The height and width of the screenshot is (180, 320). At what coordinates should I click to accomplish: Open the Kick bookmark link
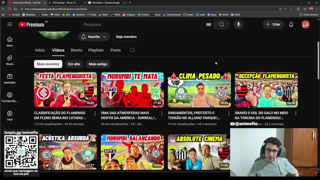point(66,15)
